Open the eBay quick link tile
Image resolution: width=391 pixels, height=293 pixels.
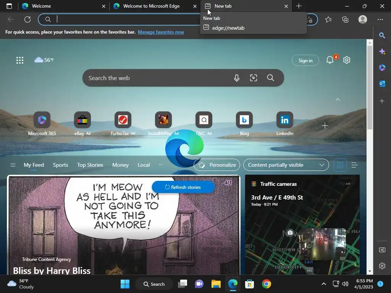(x=82, y=124)
